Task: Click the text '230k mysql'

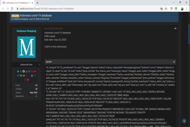Action: click(x=50, y=36)
